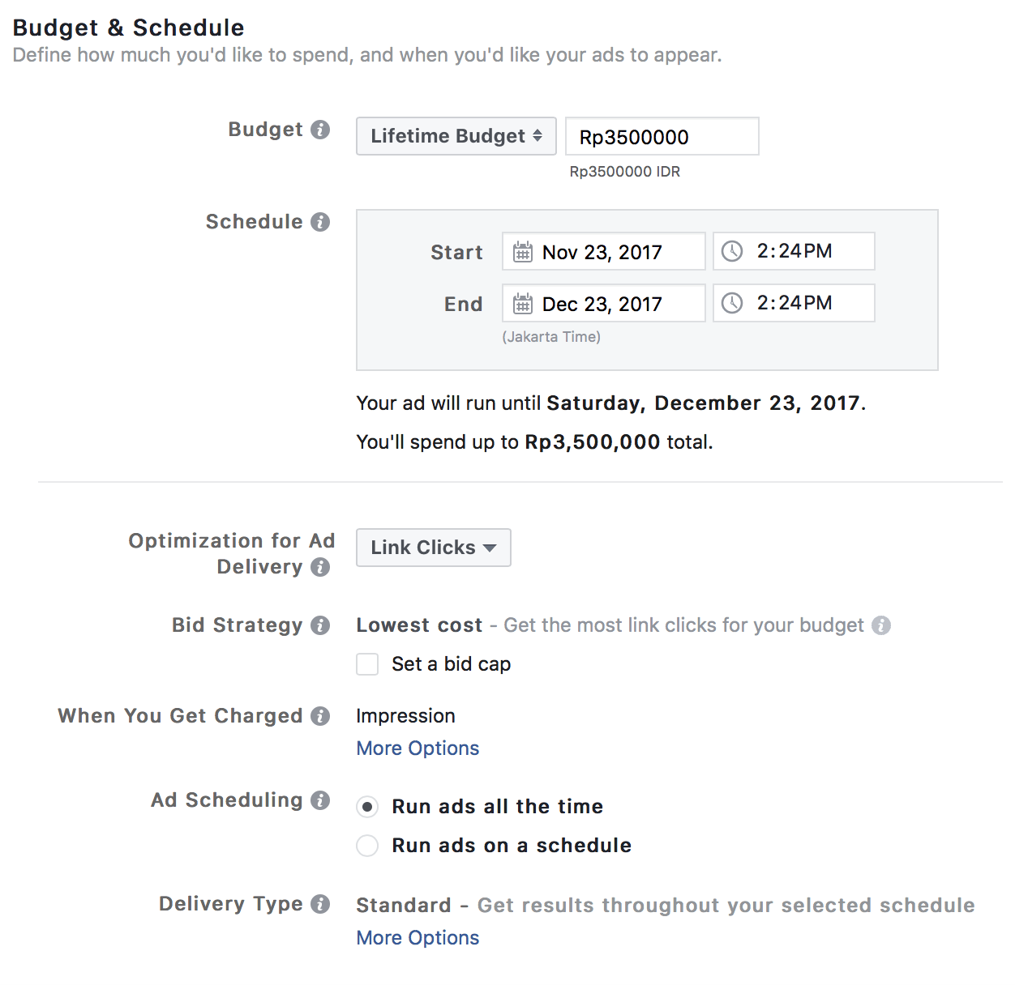1015x985 pixels.
Task: Click the Ad Scheduling info icon
Action: tap(320, 800)
